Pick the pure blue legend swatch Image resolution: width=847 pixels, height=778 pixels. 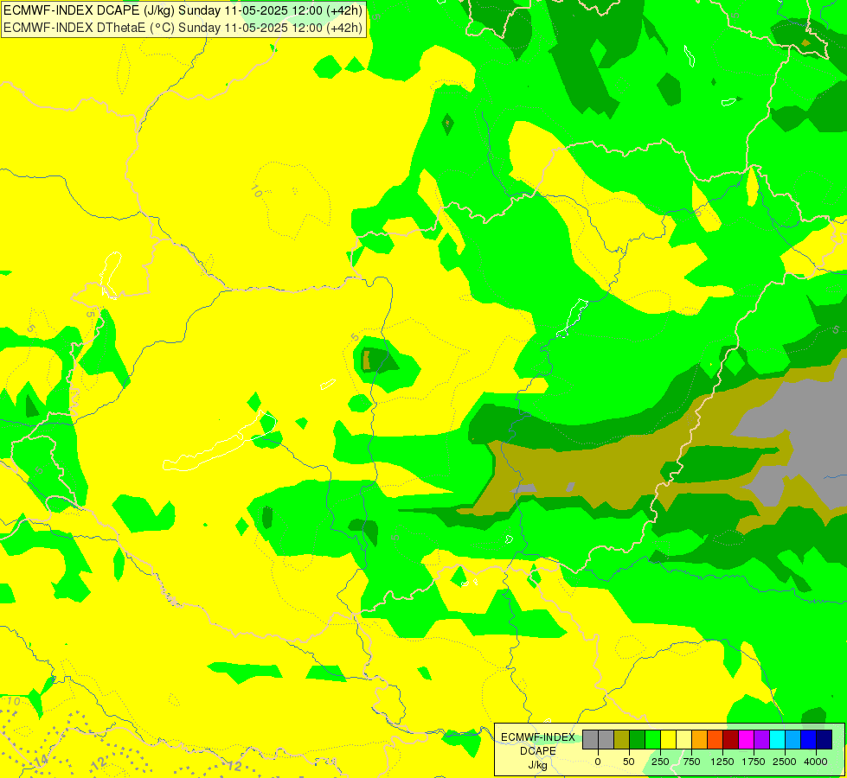809,740
